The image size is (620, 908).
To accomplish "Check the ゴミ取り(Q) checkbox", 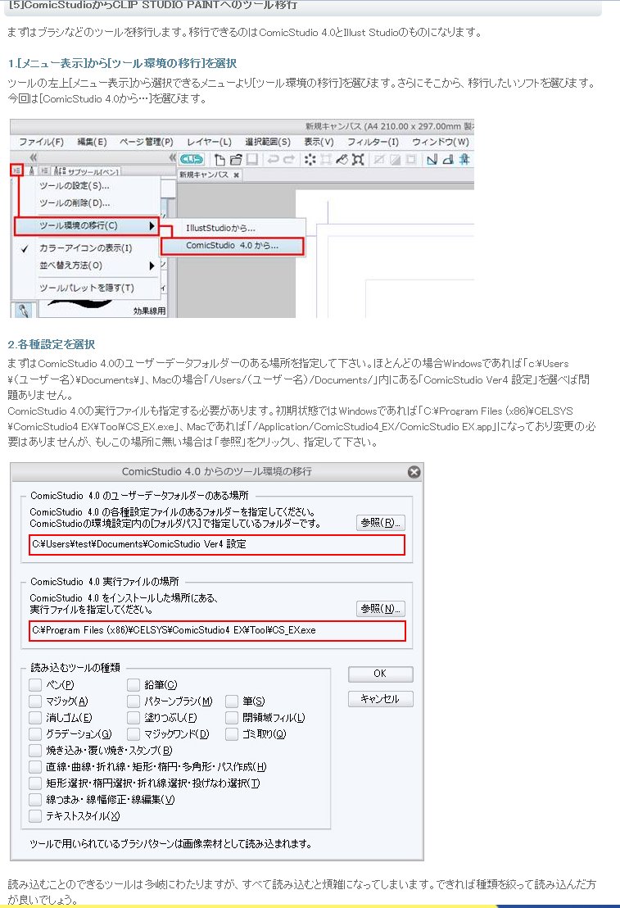I will click(x=232, y=734).
